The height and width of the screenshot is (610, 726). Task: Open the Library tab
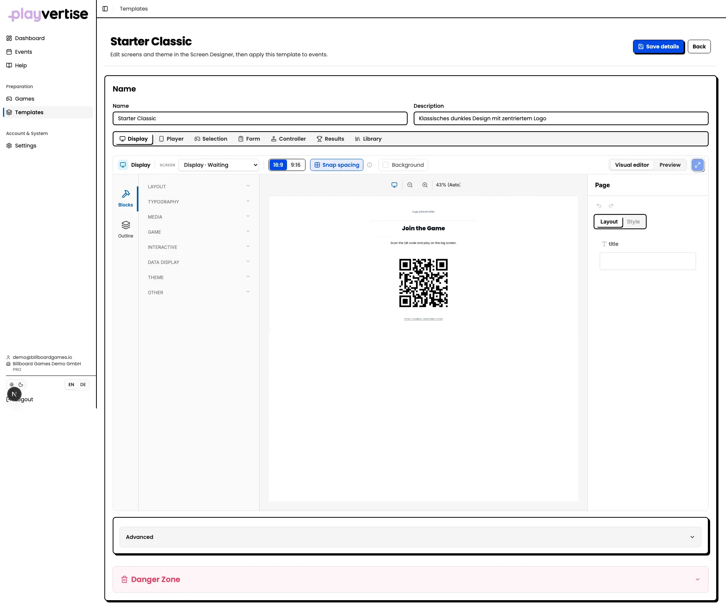pos(368,139)
